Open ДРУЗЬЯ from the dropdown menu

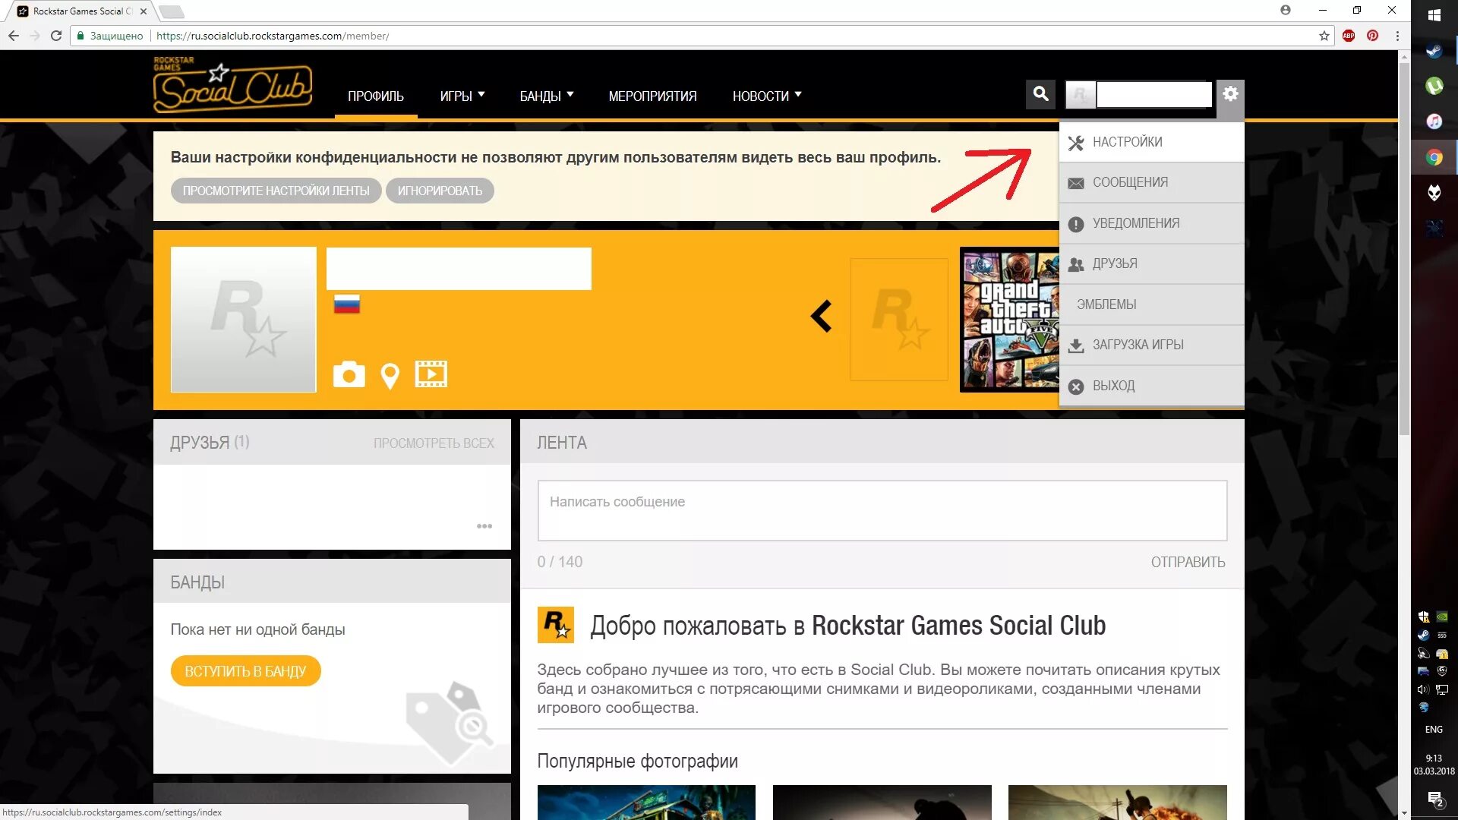click(1151, 263)
